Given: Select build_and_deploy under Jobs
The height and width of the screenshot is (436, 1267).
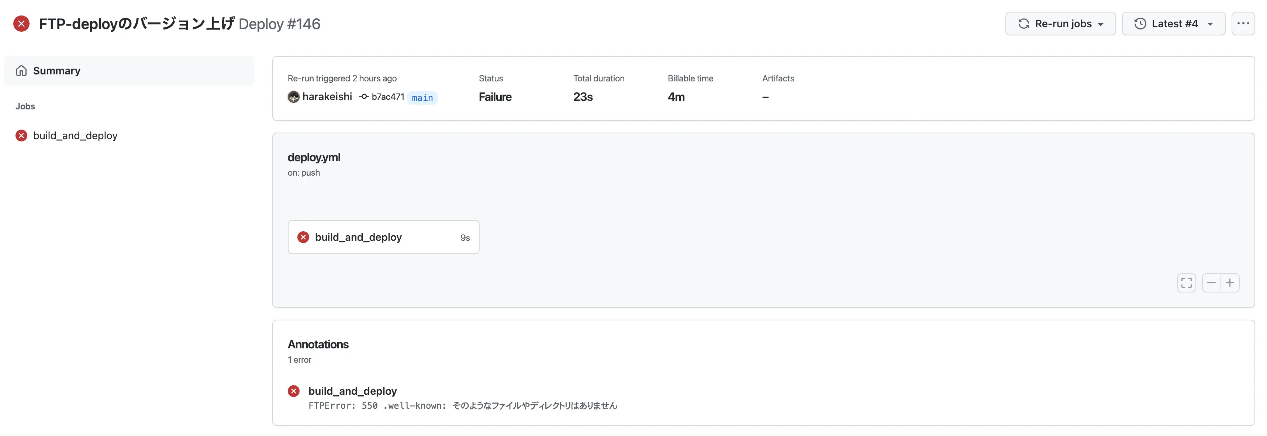Looking at the screenshot, I should pyautogui.click(x=76, y=136).
